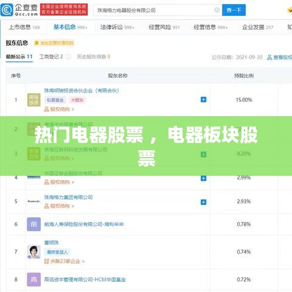Click the info icon beside 工商登记
This screenshot has height=292, width=292.
coord(69,57)
